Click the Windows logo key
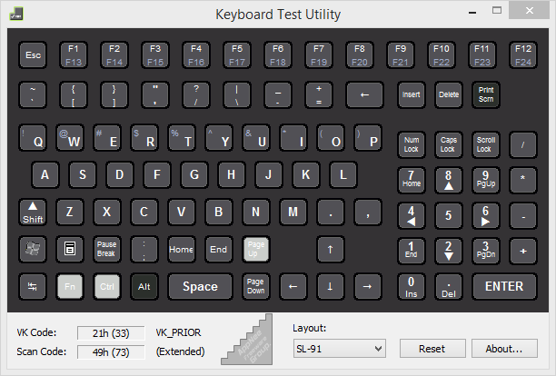Screen dimensions: 556x376 click(x=33, y=249)
